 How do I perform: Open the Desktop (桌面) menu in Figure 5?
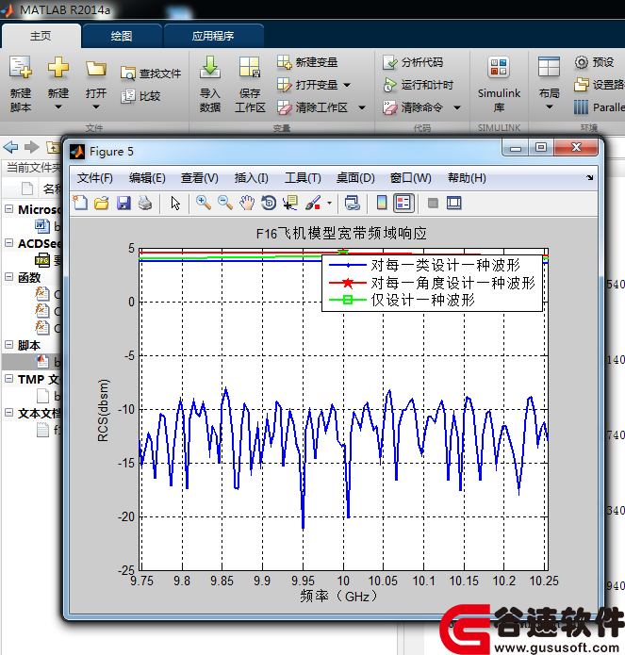pyautogui.click(x=355, y=178)
